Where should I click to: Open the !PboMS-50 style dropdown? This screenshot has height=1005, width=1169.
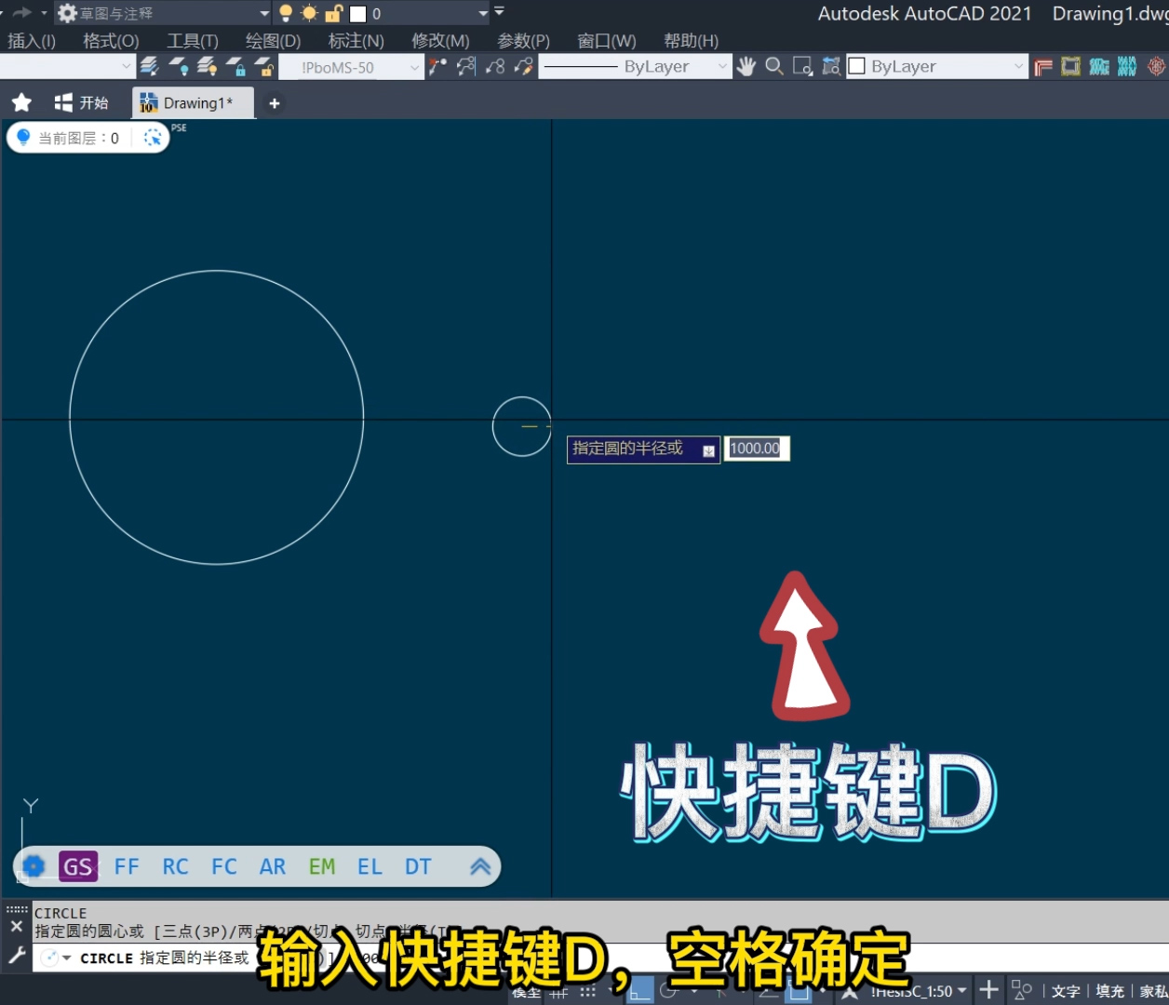coord(351,67)
